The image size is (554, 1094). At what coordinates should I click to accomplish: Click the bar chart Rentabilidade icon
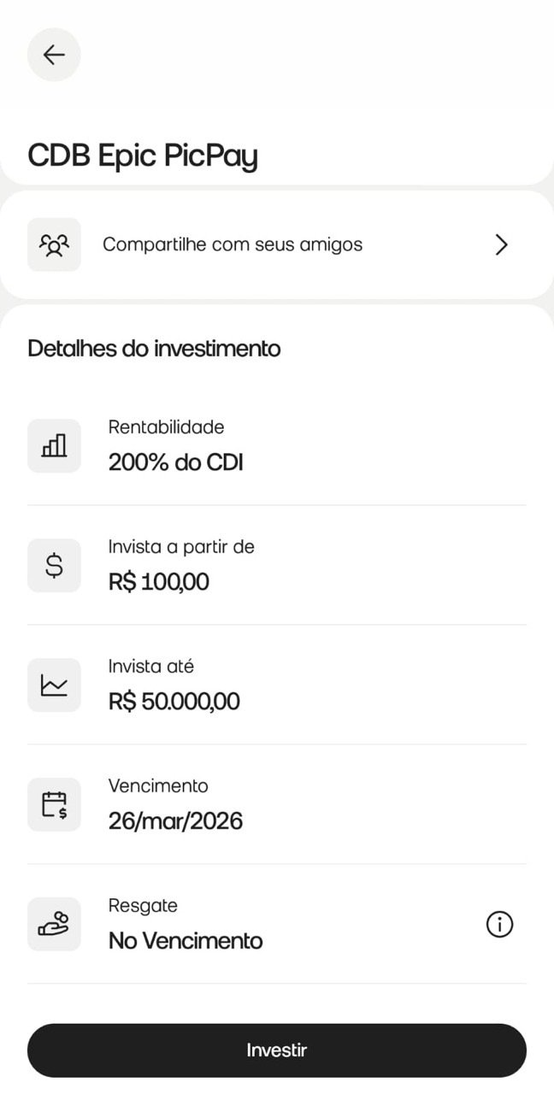pyautogui.click(x=54, y=445)
